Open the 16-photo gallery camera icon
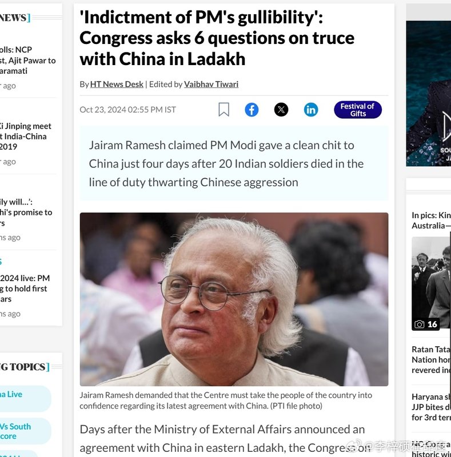 [x=419, y=324]
